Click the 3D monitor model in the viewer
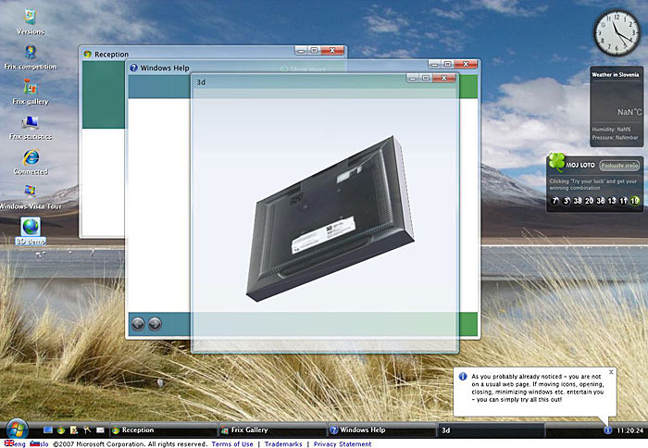The width and height of the screenshot is (648, 448). (x=330, y=218)
